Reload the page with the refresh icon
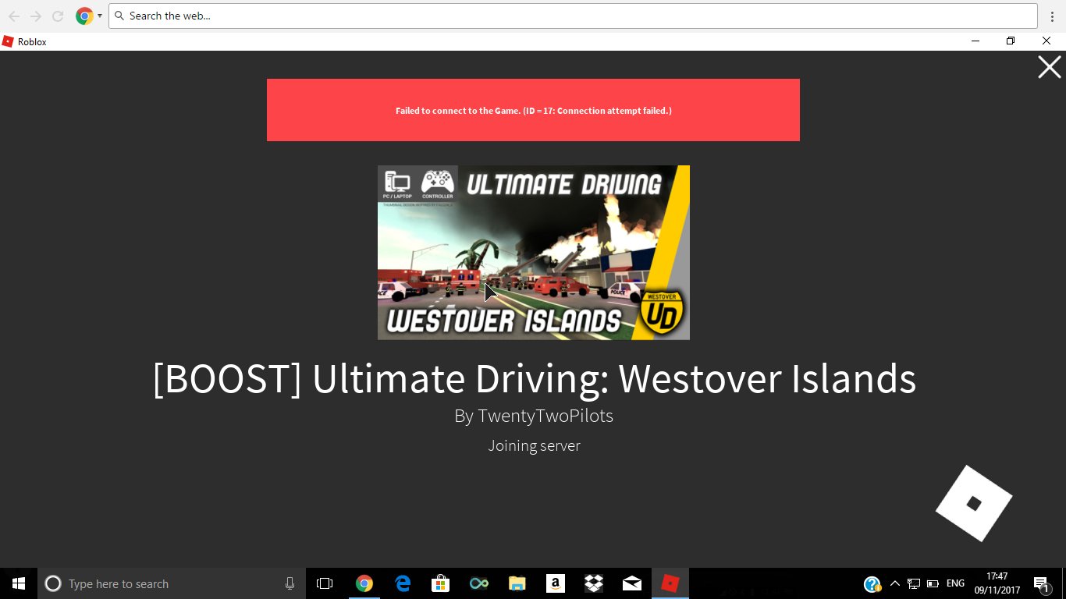 [58, 16]
